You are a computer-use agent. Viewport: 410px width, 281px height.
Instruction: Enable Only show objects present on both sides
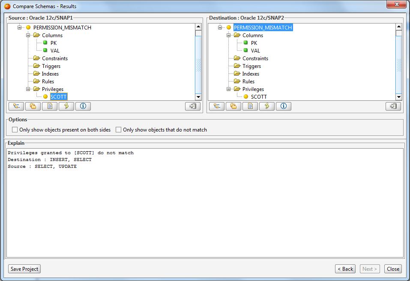pyautogui.click(x=15, y=129)
